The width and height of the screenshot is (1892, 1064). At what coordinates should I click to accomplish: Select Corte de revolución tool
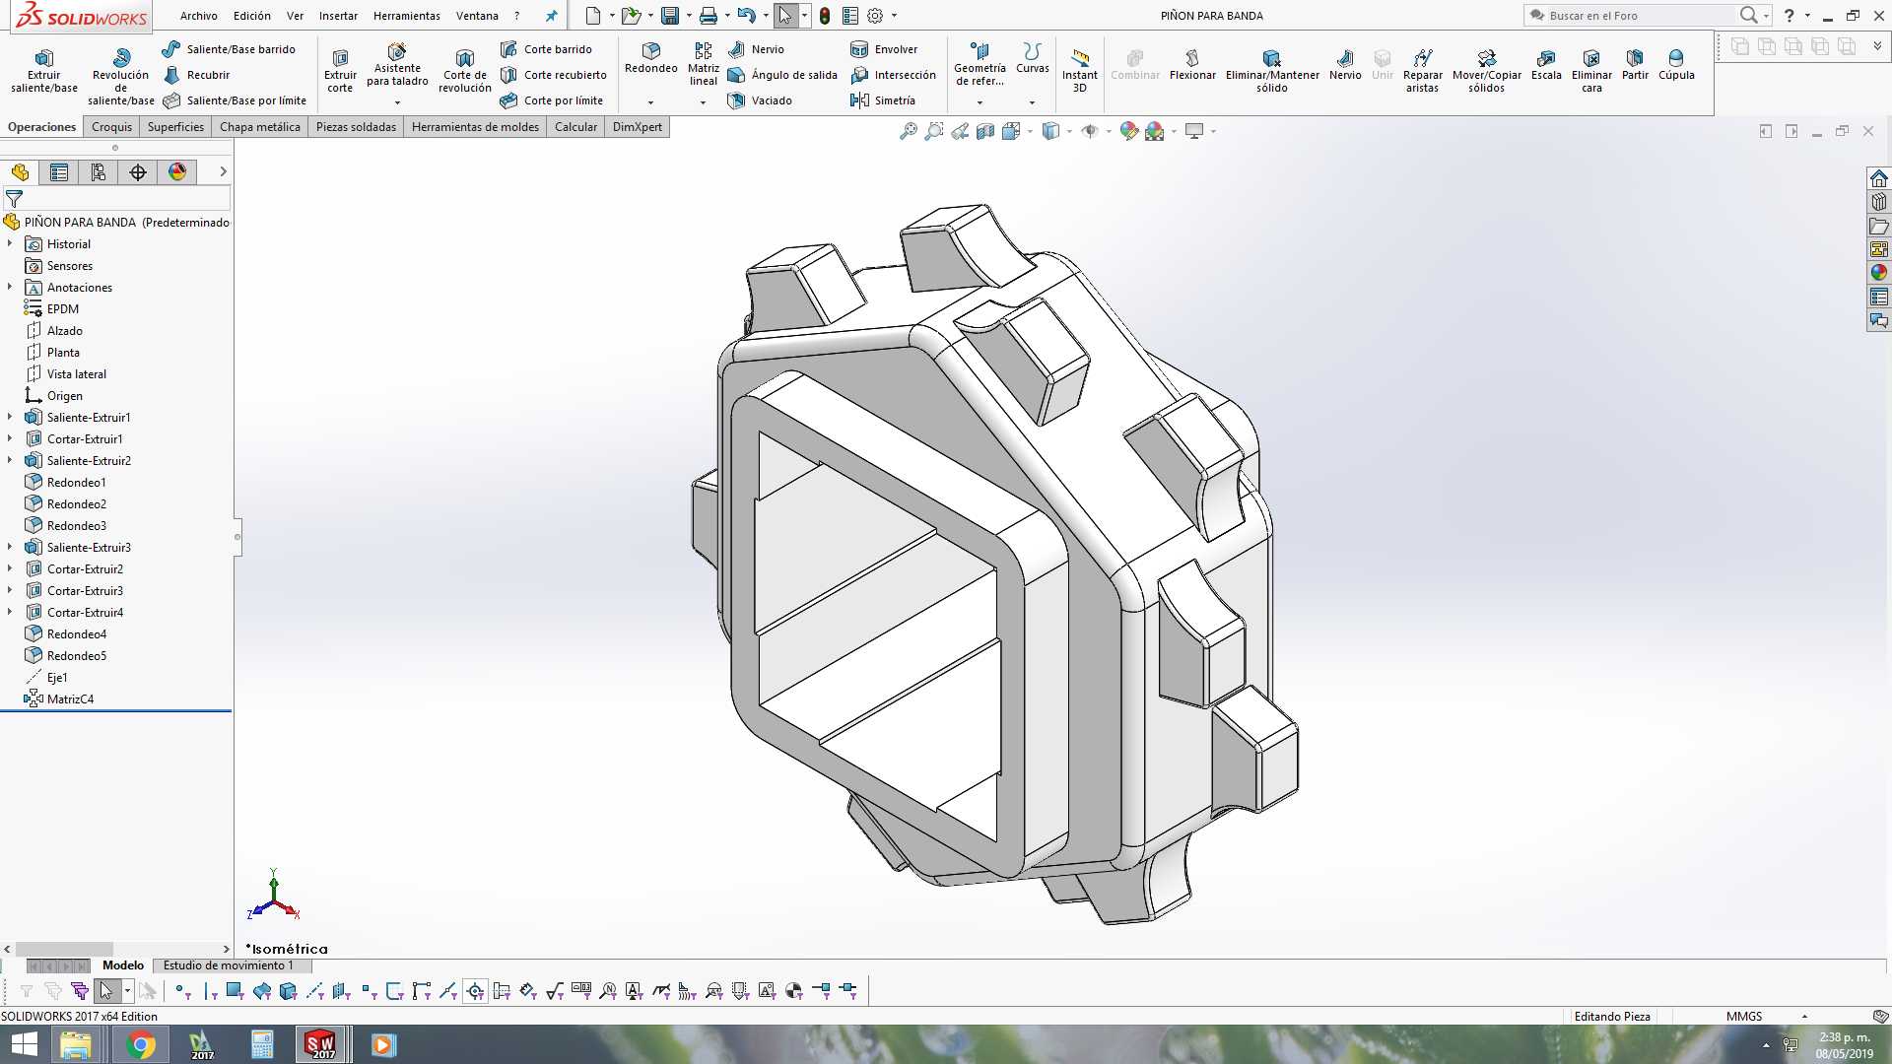(465, 71)
